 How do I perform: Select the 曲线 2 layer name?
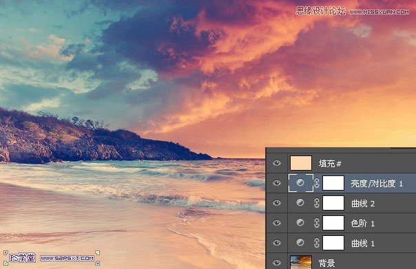coord(363,204)
